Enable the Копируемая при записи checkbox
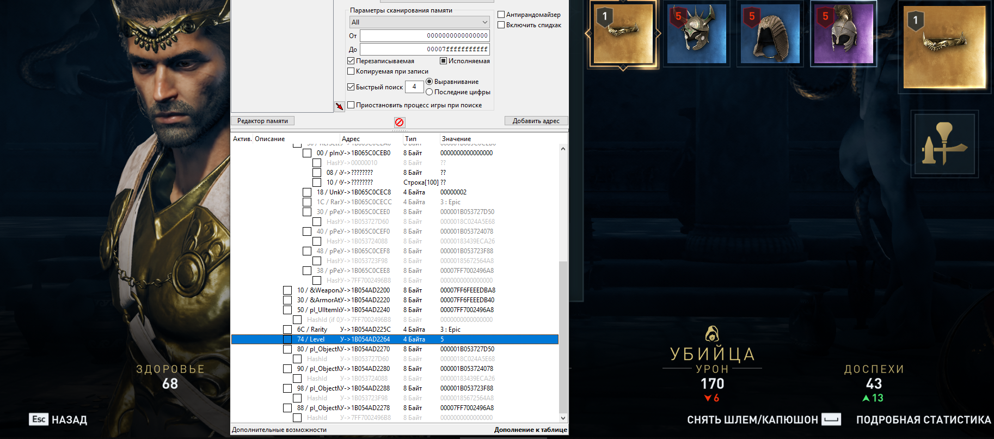994x439 pixels. tap(351, 71)
